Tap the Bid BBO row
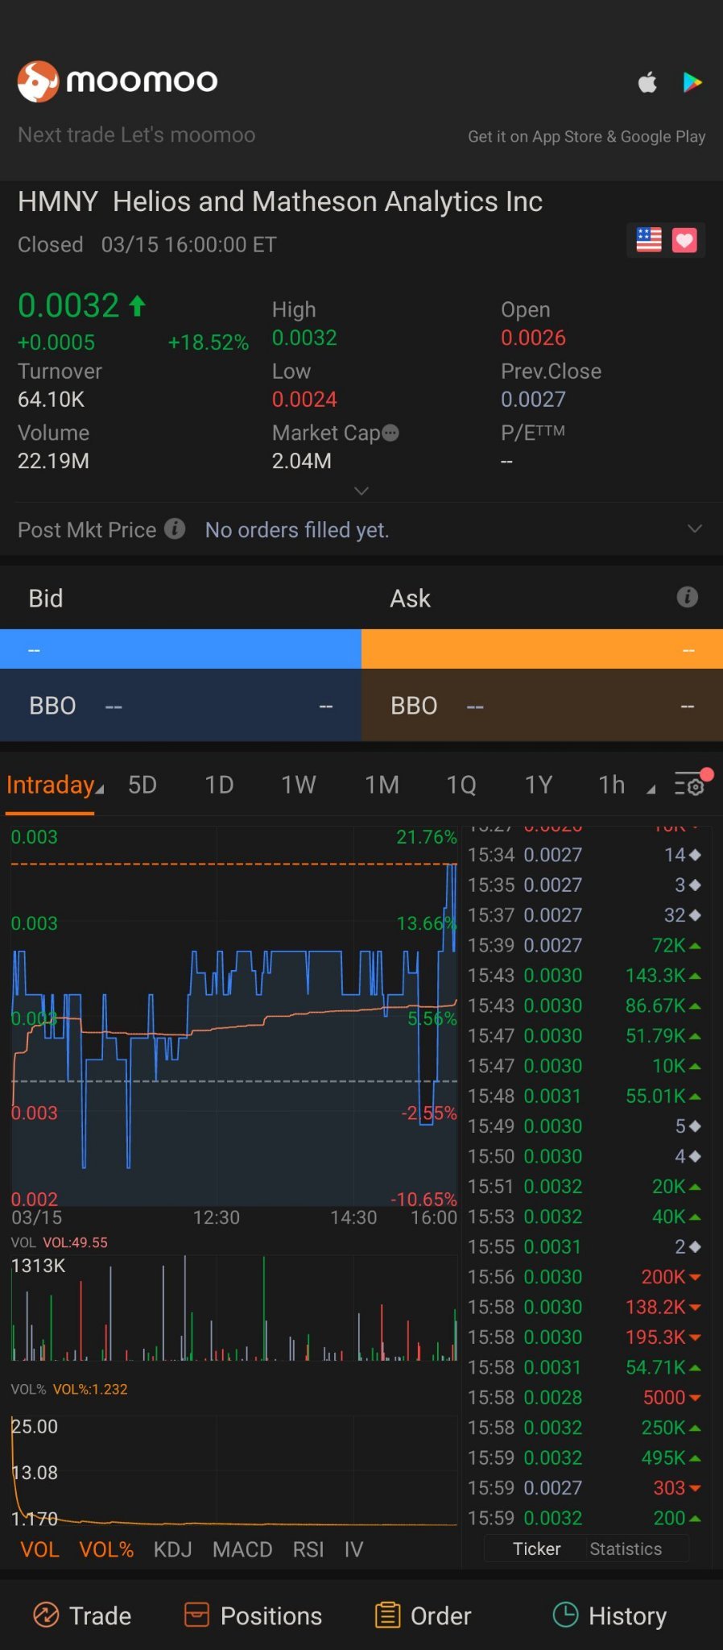This screenshot has height=1650, width=723. point(180,705)
